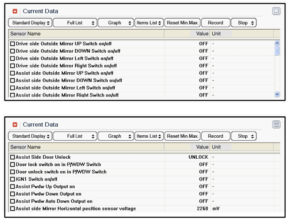
Task: Open Full List dropdown in bottom panel
Action: pos(75,136)
